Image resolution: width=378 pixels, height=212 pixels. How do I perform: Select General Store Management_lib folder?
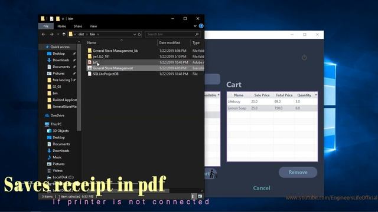click(115, 51)
